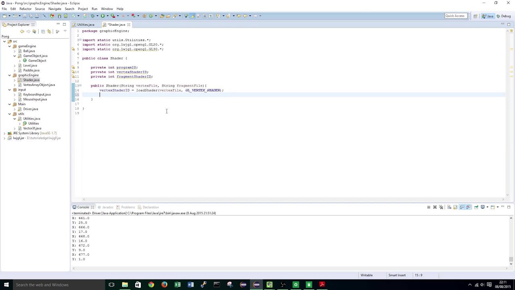Select Driver.java in the tree
515x290 pixels.
click(x=30, y=109)
